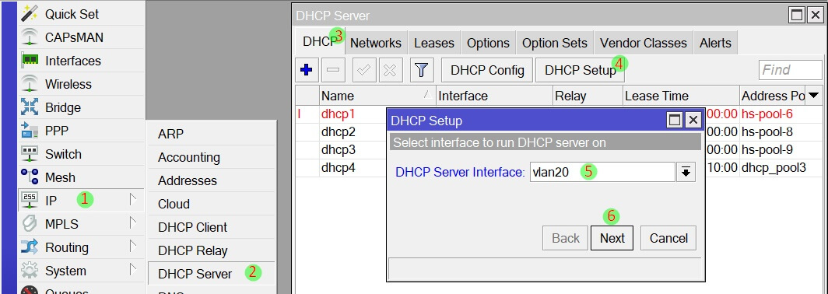This screenshot has width=828, height=294.
Task: Click the Relay column header
Action: (588, 96)
